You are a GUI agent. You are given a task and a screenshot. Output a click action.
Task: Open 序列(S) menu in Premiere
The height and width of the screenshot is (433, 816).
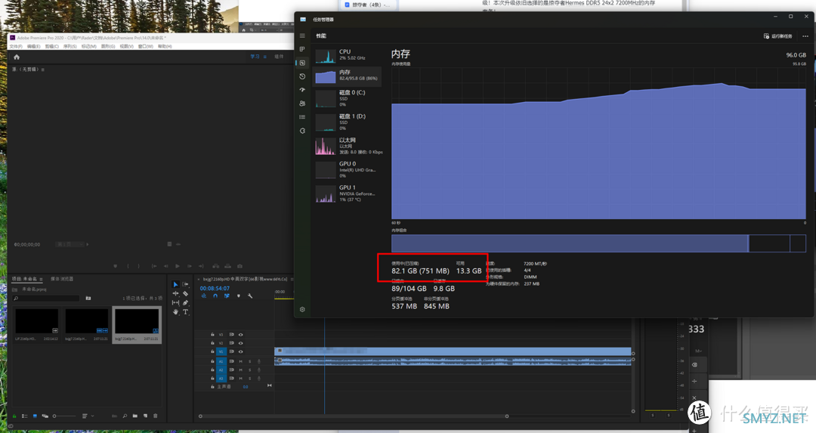pos(70,46)
